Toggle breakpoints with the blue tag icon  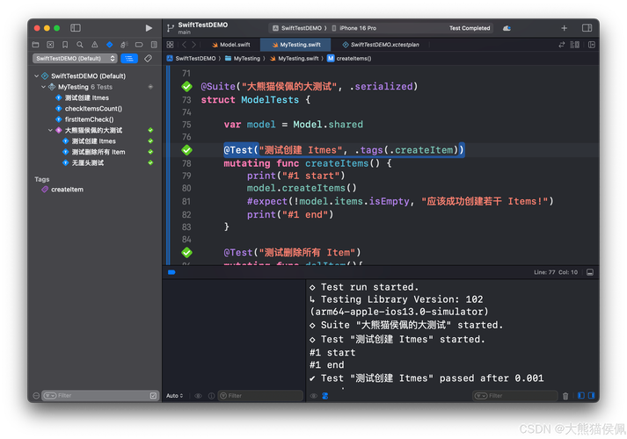point(171,272)
